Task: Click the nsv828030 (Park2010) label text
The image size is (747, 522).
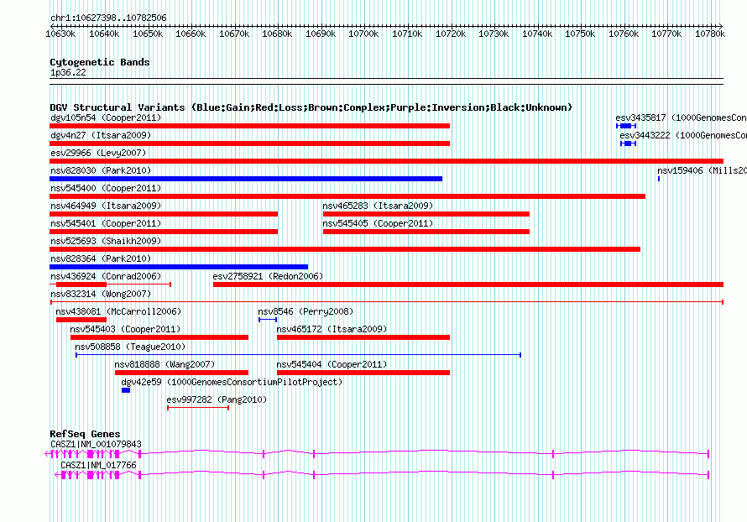Action: [101, 170]
